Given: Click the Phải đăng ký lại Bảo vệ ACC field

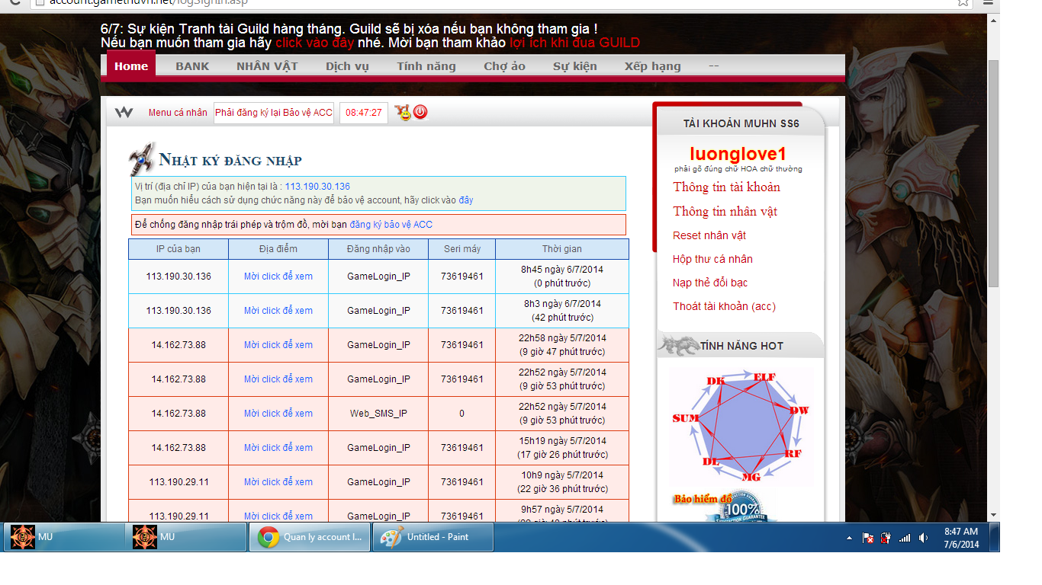Looking at the screenshot, I should pos(273,113).
